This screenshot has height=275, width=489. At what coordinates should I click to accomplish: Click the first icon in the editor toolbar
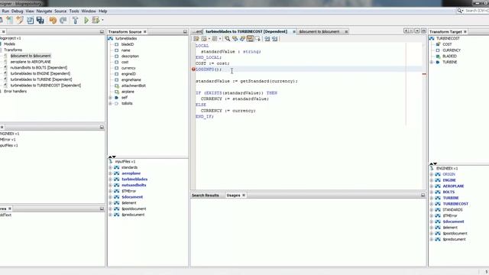196,39
